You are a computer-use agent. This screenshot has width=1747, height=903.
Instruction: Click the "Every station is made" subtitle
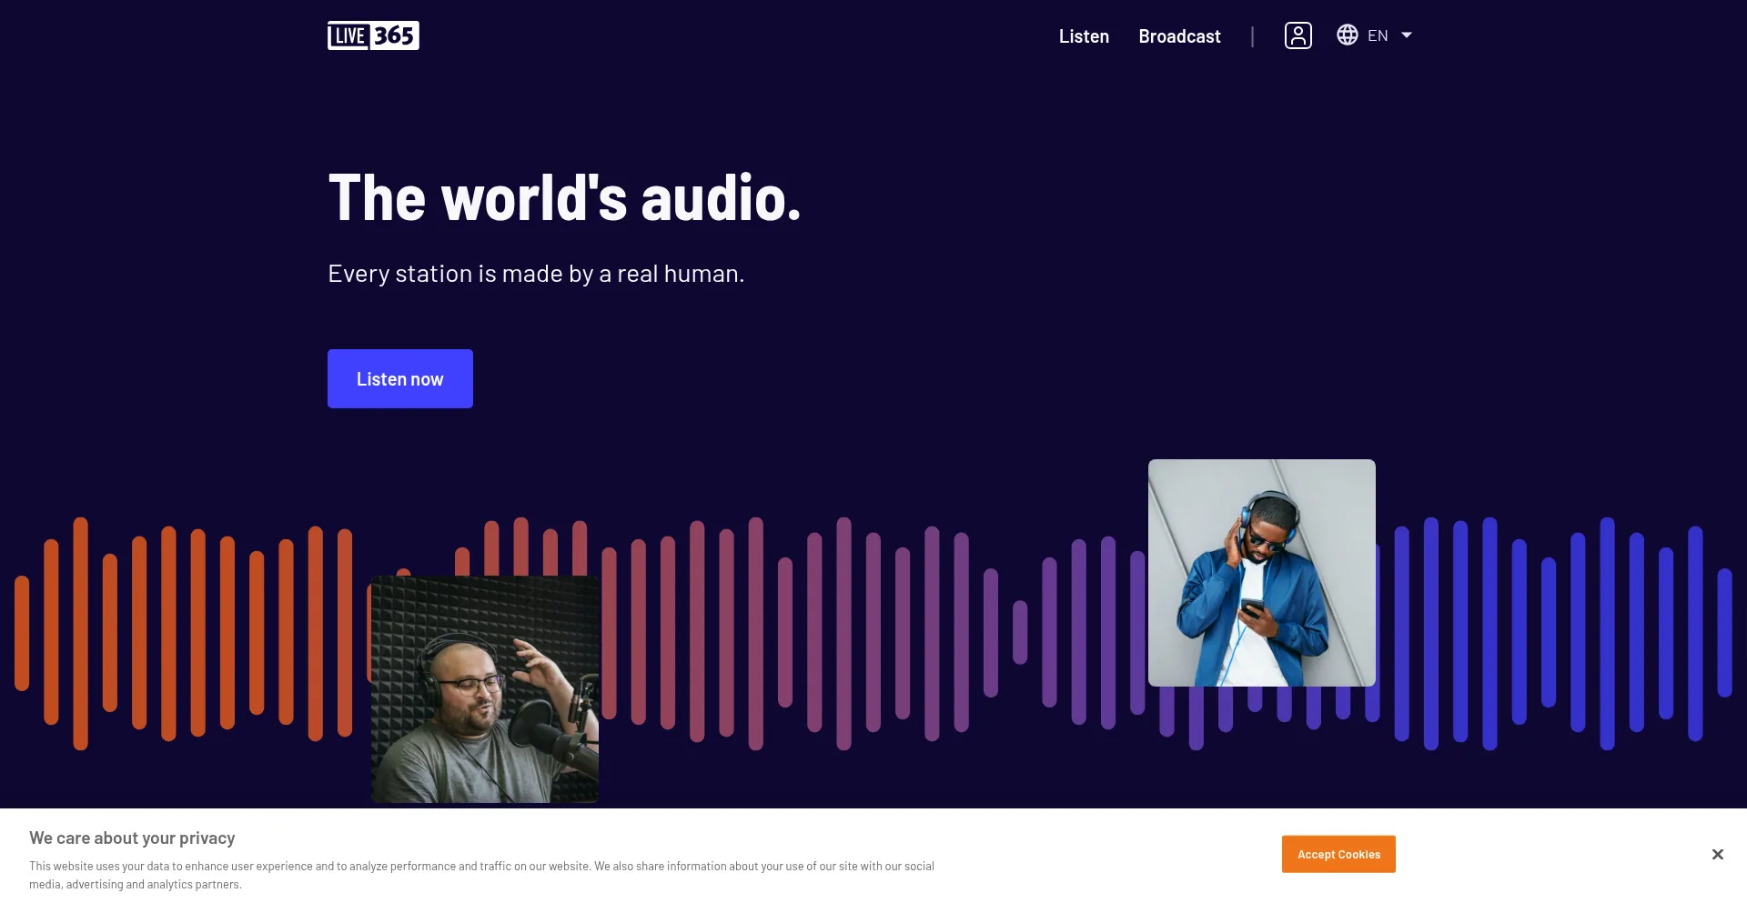tap(536, 274)
